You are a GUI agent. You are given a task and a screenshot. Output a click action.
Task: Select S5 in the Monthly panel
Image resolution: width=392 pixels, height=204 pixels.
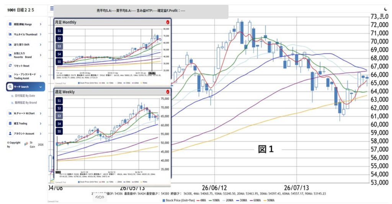pos(59,62)
